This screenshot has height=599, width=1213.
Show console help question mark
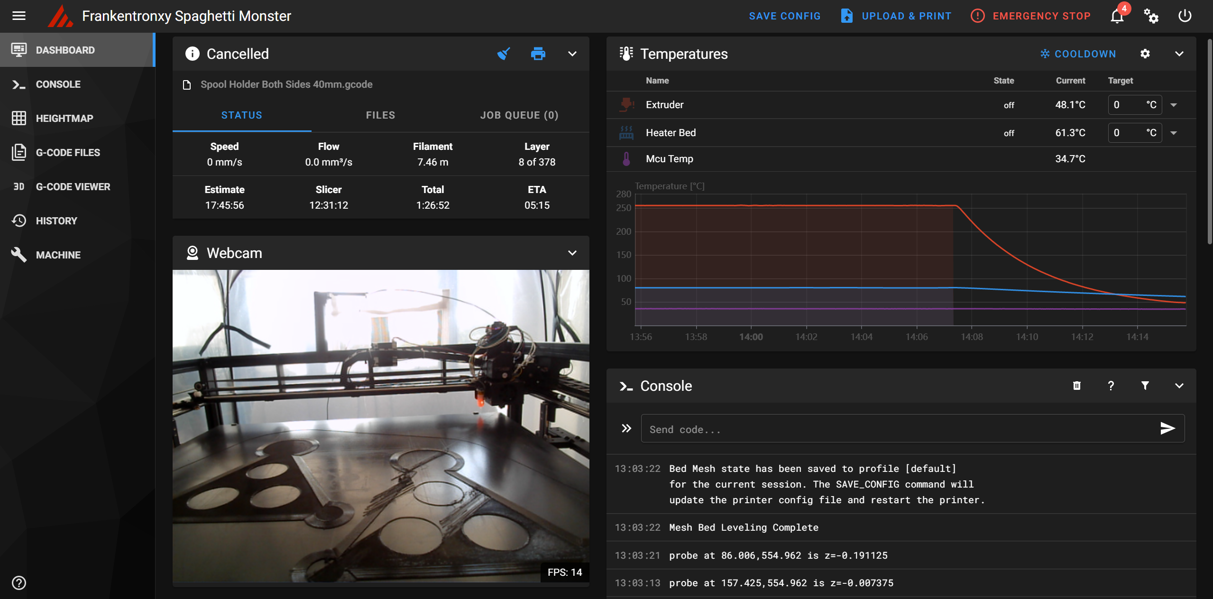click(x=1111, y=386)
